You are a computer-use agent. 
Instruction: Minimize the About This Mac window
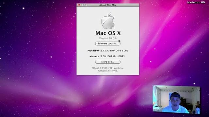tap(83, 5)
